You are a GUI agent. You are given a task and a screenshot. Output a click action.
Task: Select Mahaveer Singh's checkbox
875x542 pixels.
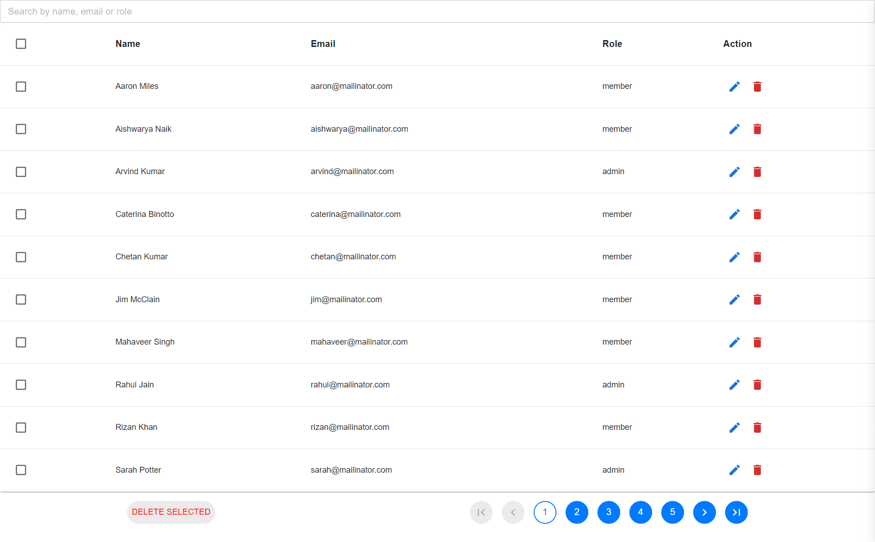21,342
